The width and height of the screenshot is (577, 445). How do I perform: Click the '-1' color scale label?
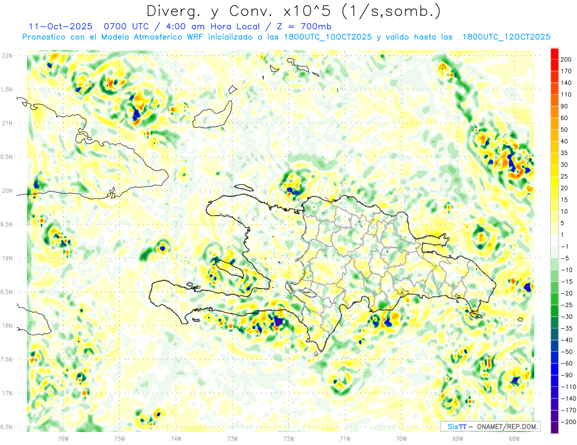(x=564, y=246)
